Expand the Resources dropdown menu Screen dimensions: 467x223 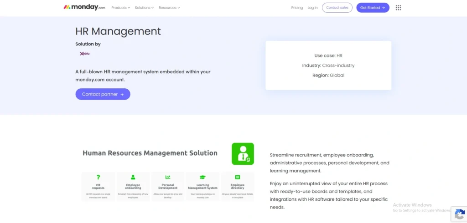tap(169, 8)
